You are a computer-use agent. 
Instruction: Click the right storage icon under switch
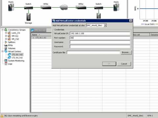click(99, 16)
